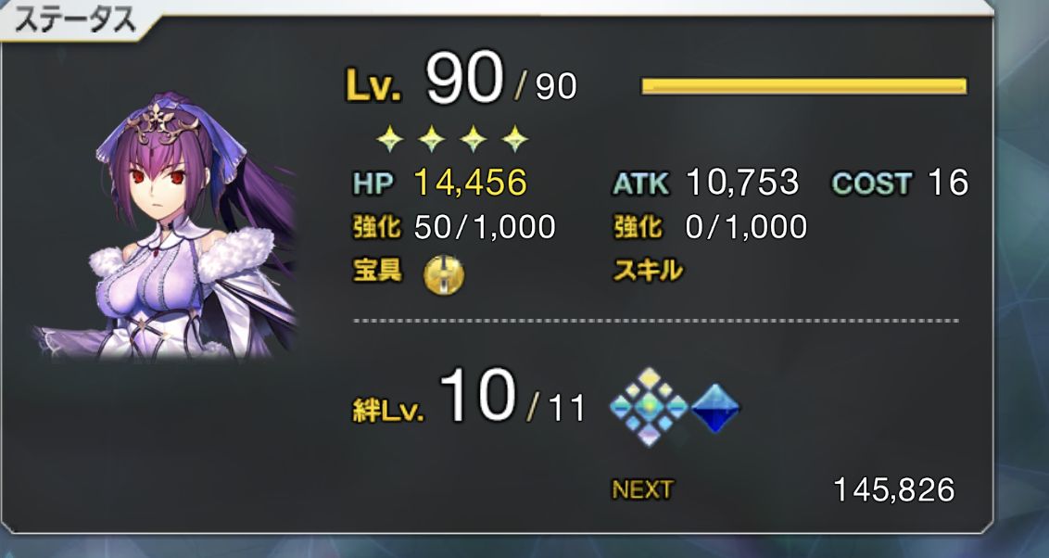The height and width of the screenshot is (558, 1049).
Task: Tap the blue crystal bond reward icon
Action: pos(715,408)
